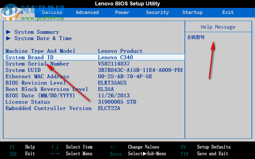The width and height of the screenshot is (255, 159).
Task: Click the Select Item hint
Action: (x=79, y=147)
